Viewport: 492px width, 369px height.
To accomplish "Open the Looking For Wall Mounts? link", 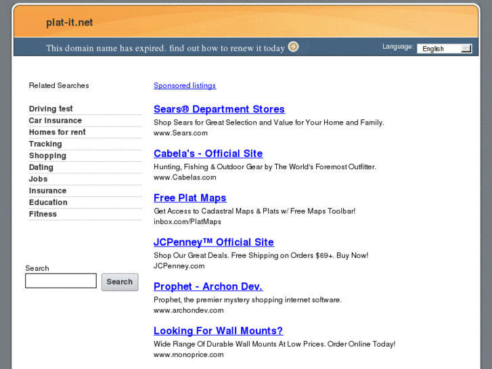I will 219,330.
